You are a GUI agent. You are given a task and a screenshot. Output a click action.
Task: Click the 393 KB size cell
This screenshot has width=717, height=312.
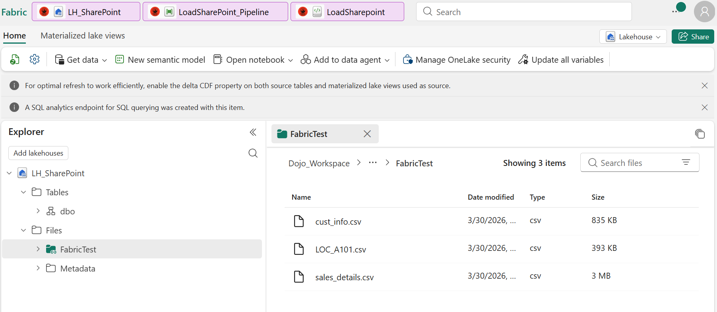coord(604,248)
